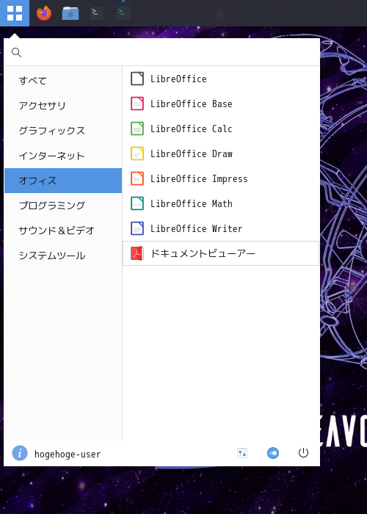This screenshot has height=514, width=367.
Task: Click the plain LibreOffice label
Action: point(178,79)
